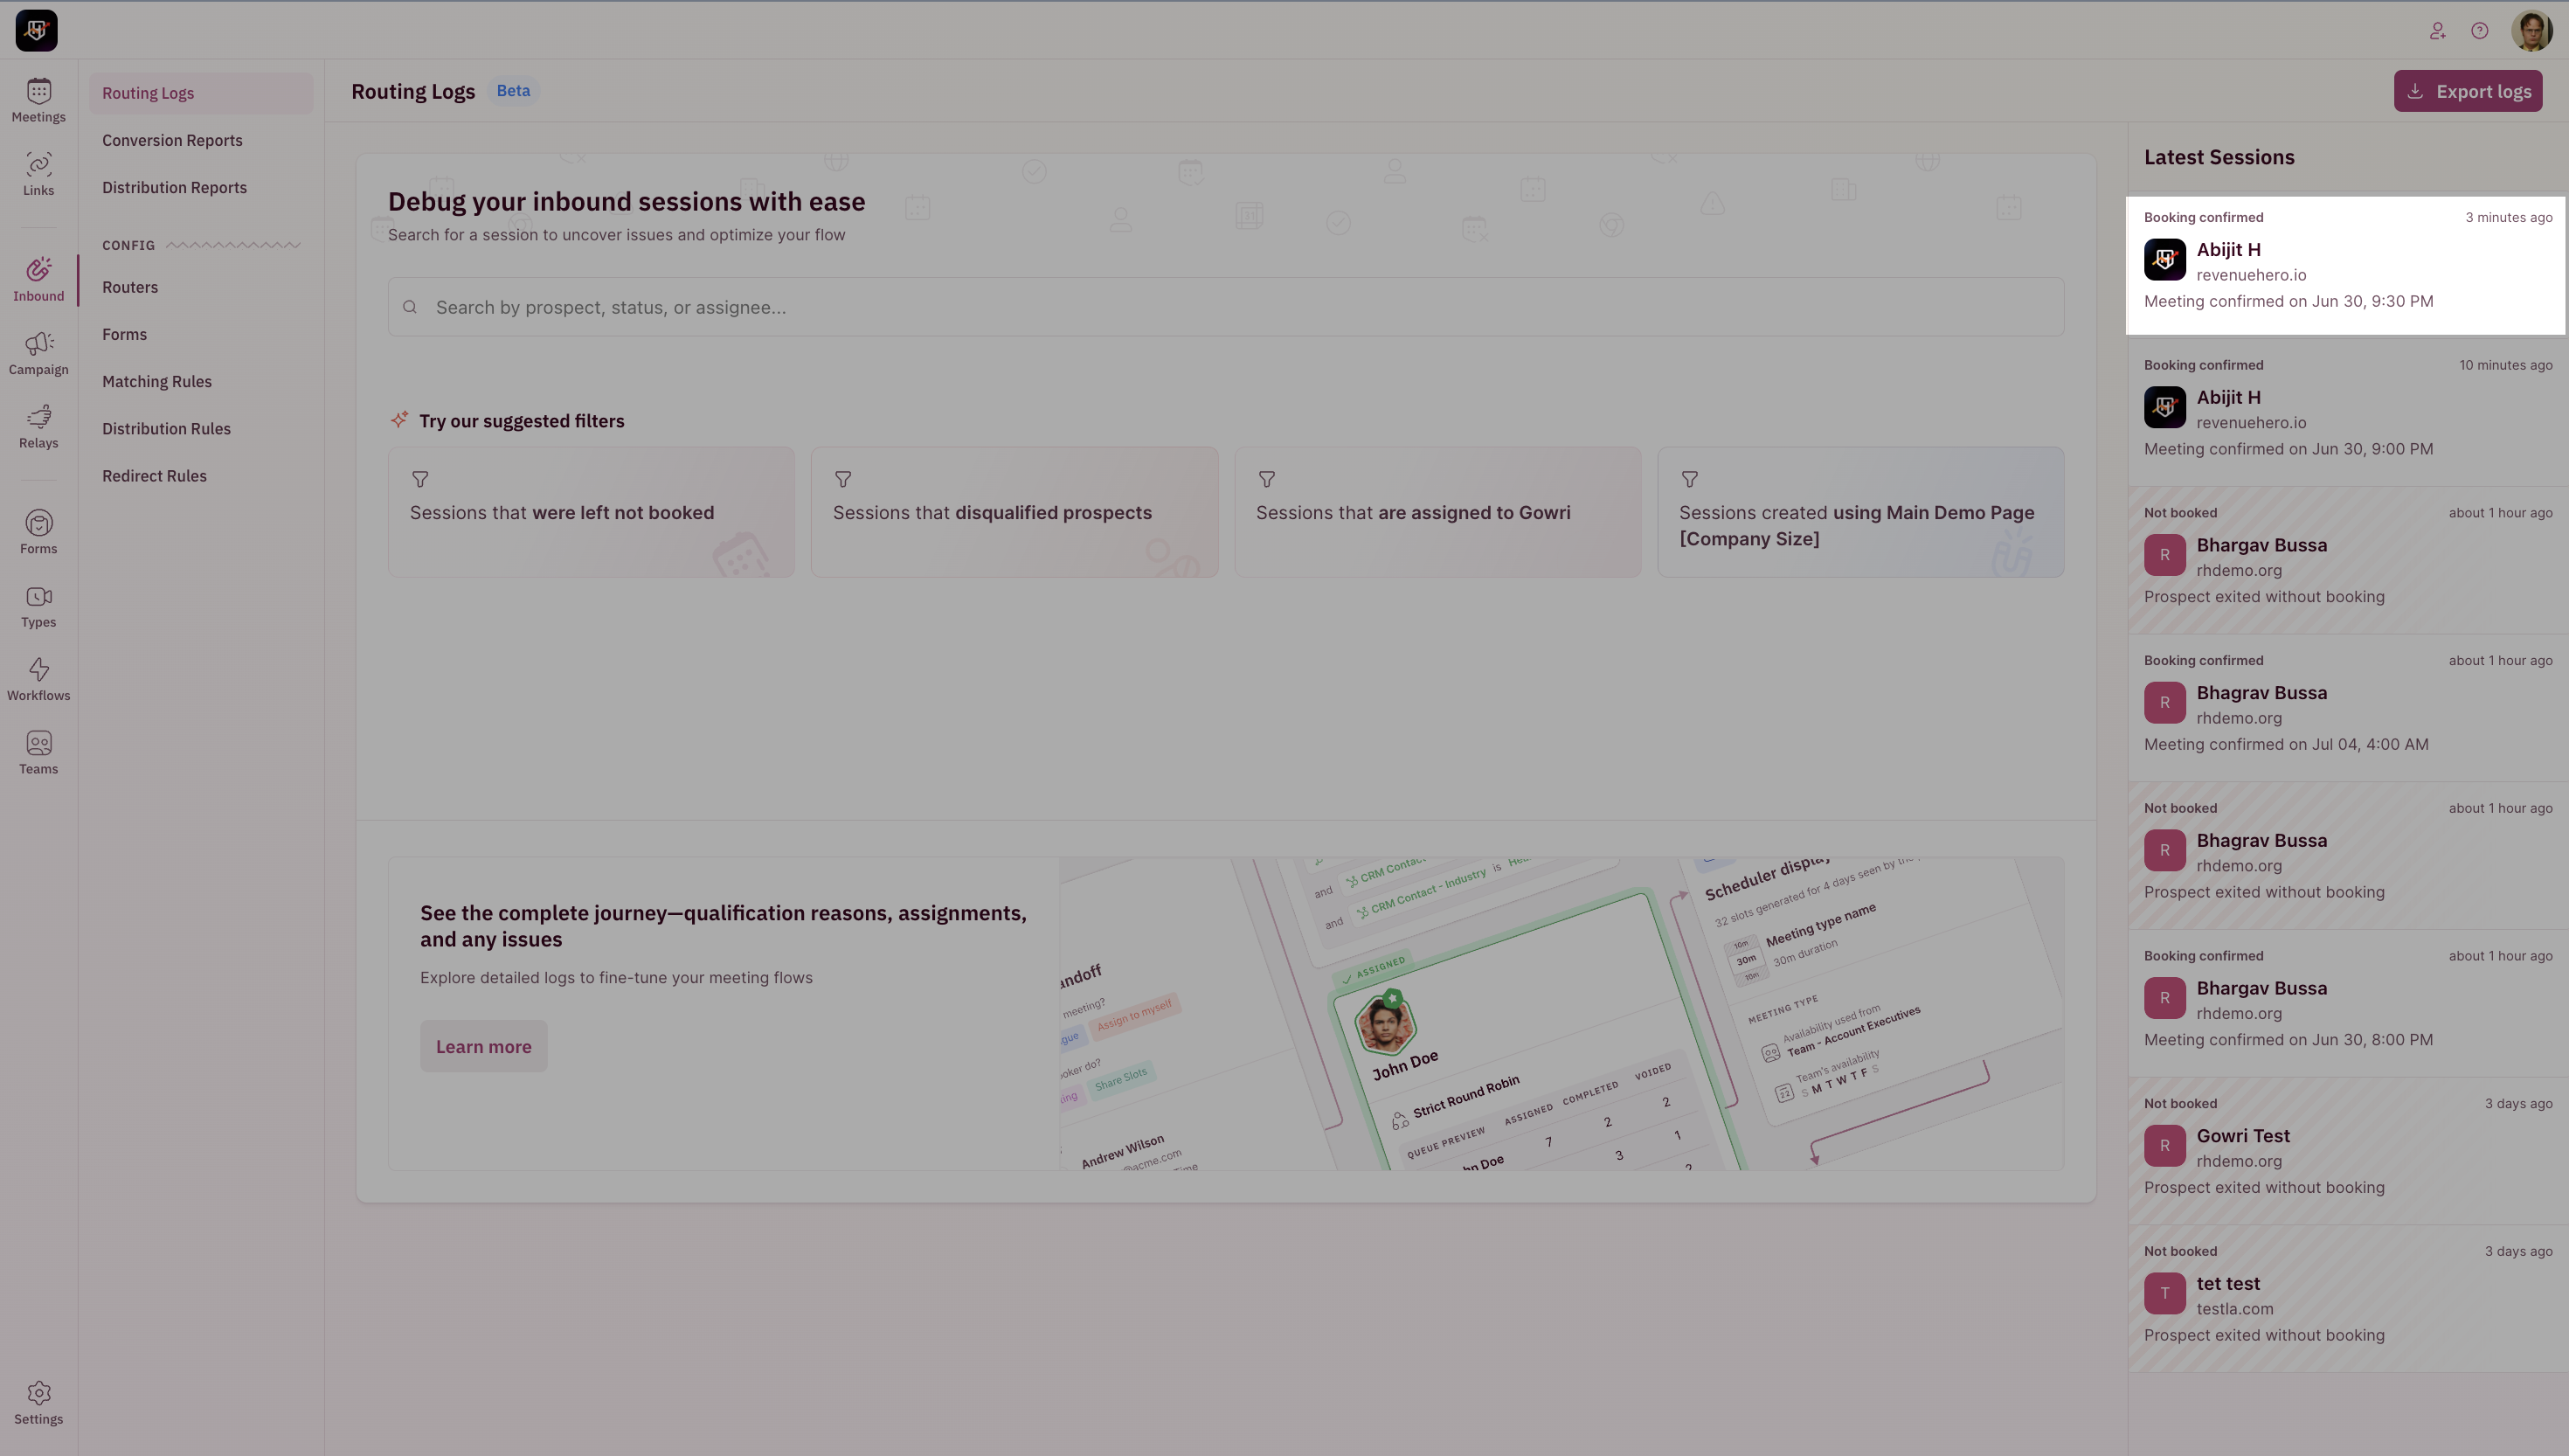Apply 'Sessions that are assigned to Gowri' filter
This screenshot has height=1456, width=2569.
click(x=1437, y=512)
